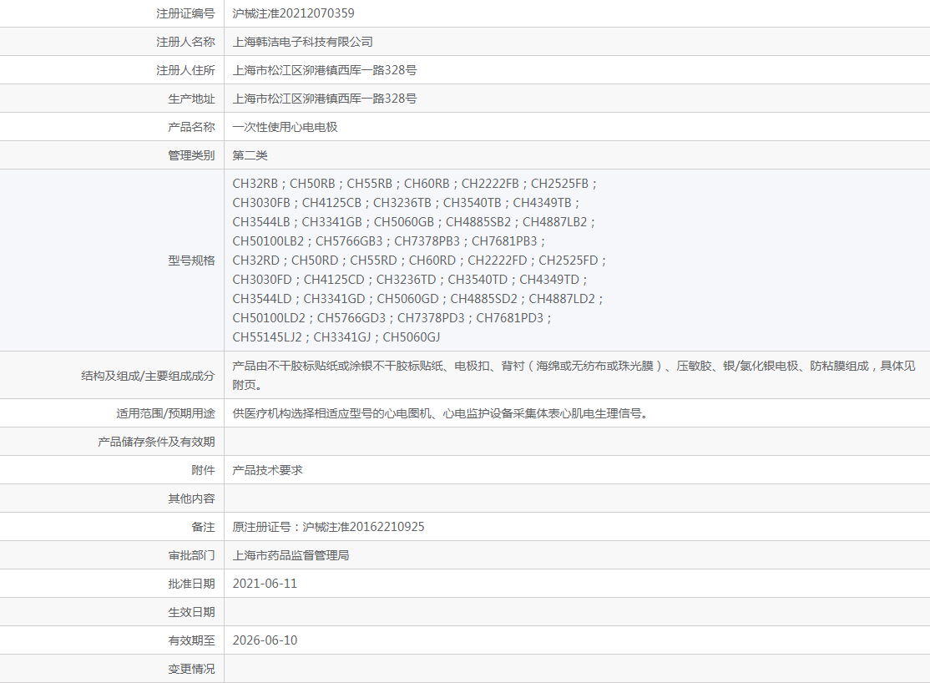Select approval date 2021-06-11
Viewport: 930px width, 683px height.
(265, 584)
